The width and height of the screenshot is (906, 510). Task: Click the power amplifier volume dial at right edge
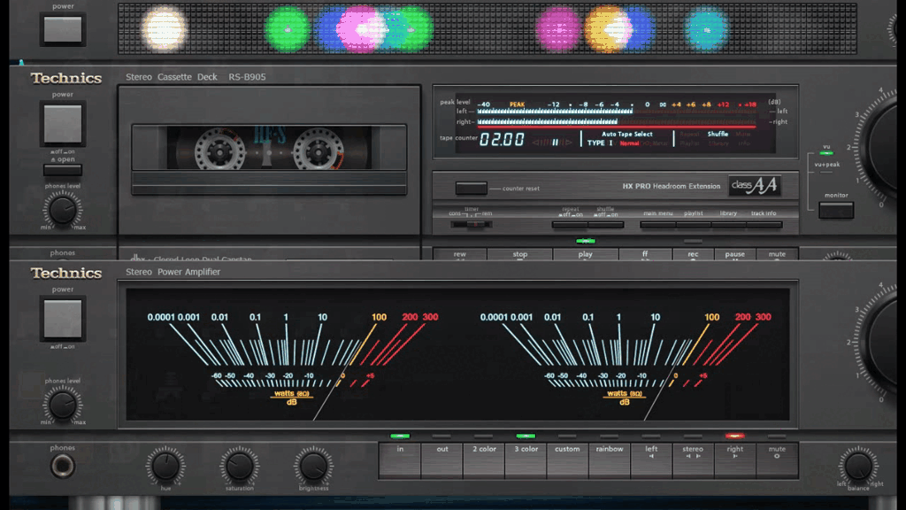(x=879, y=341)
